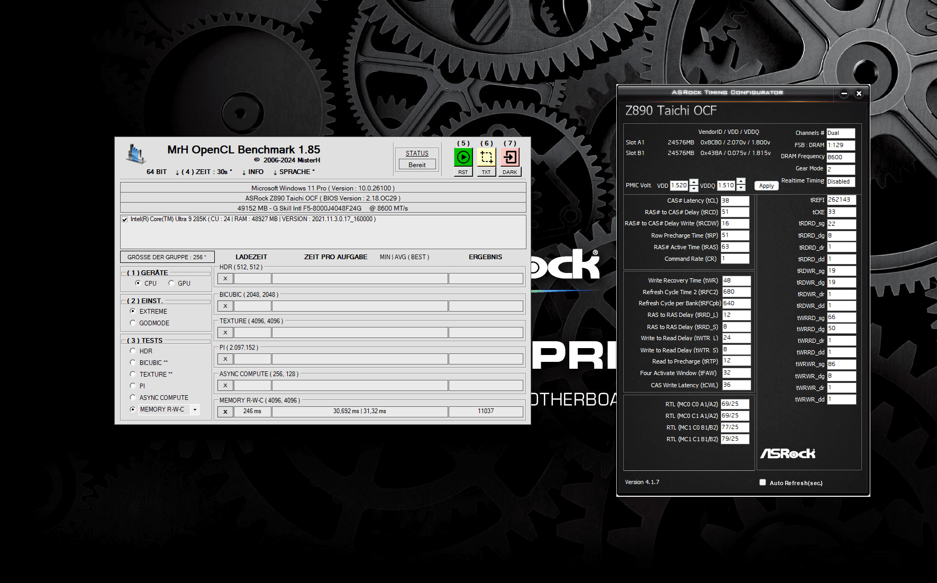Click the DARK mode exit-arrow icon

(x=510, y=157)
